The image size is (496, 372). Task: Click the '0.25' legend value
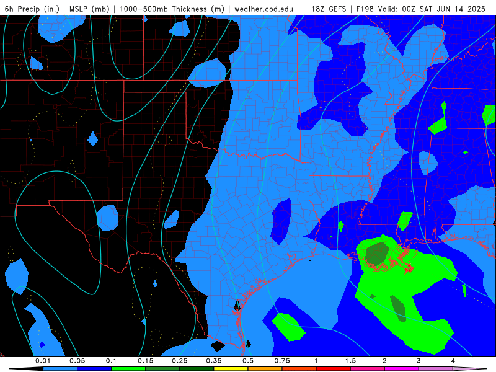(180, 361)
